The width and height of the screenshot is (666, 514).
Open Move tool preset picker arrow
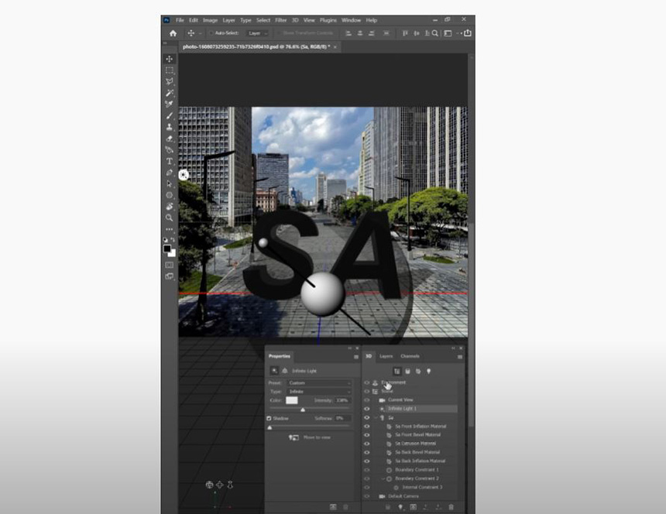tap(200, 33)
